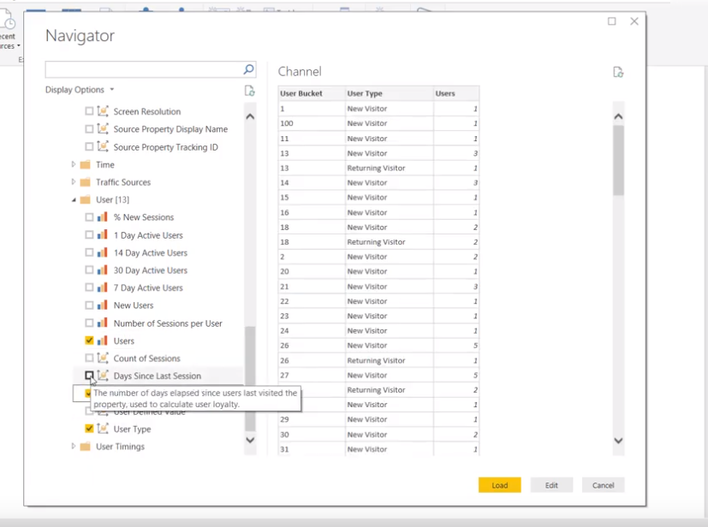The image size is (708, 527).
Task: Click the User Type column header
Action: pyautogui.click(x=390, y=93)
